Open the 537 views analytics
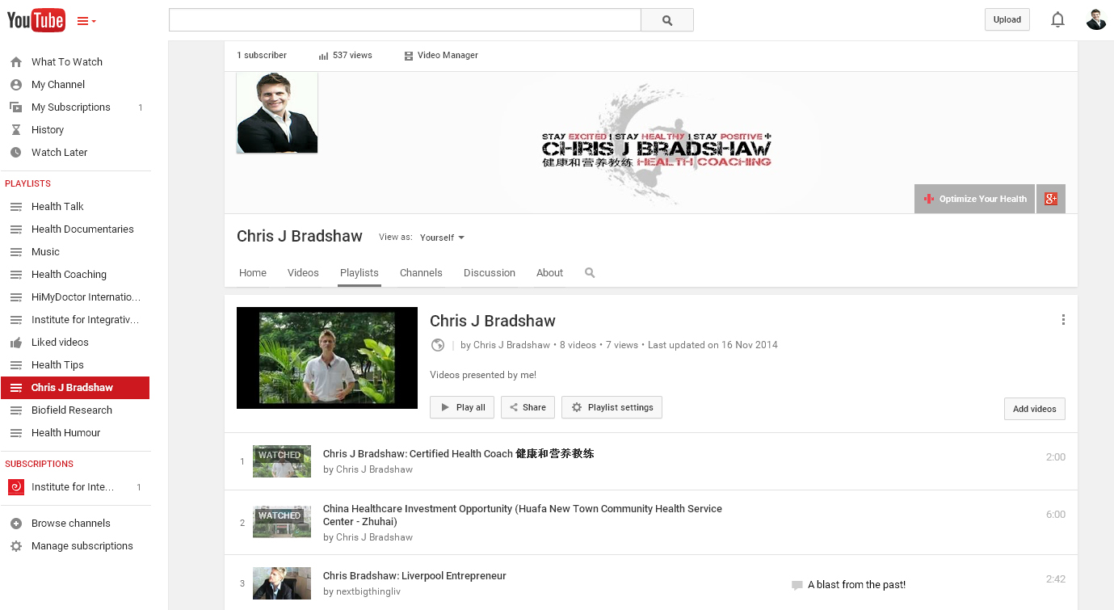This screenshot has height=610, width=1114. [346, 55]
